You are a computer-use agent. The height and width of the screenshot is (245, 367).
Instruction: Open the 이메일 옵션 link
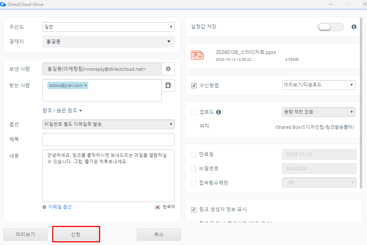click(57, 207)
